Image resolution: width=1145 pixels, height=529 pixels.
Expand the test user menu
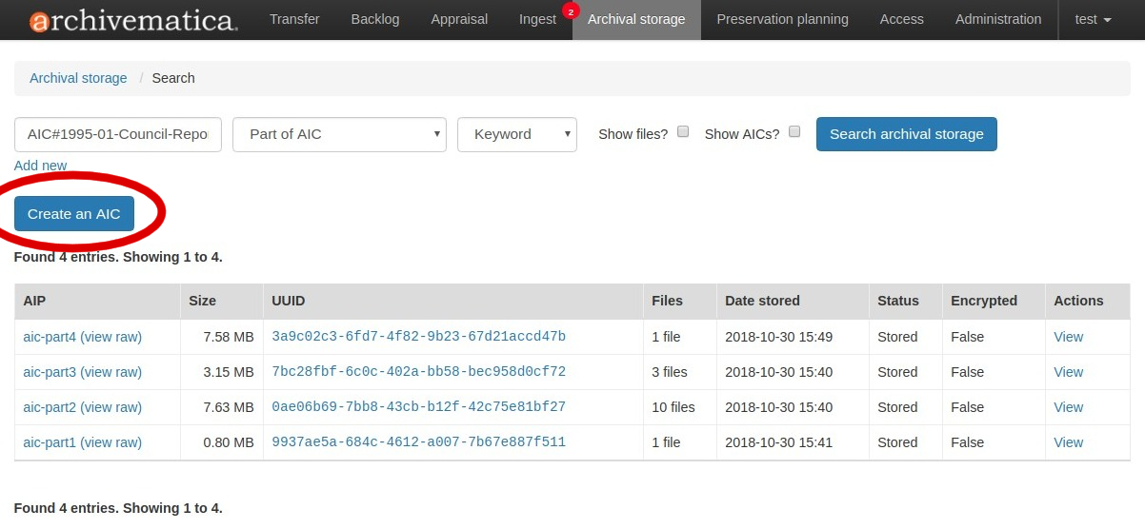point(1093,19)
